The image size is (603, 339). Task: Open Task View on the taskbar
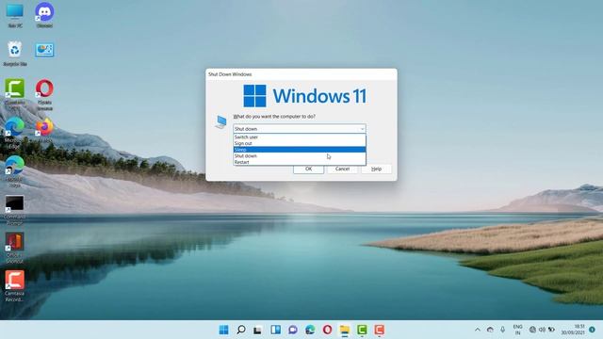tap(257, 330)
